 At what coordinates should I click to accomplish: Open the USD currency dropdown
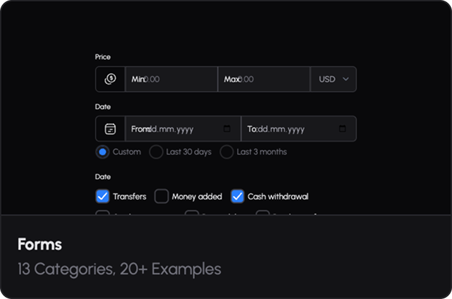tap(333, 79)
